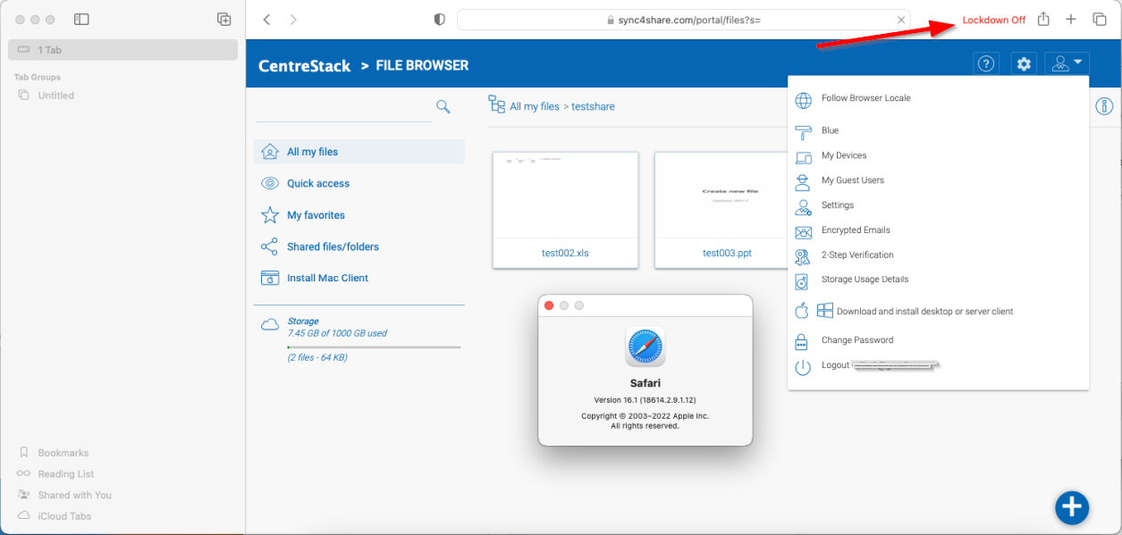The height and width of the screenshot is (535, 1122).
Task: Click the Lockdown Off label
Action: click(x=993, y=20)
